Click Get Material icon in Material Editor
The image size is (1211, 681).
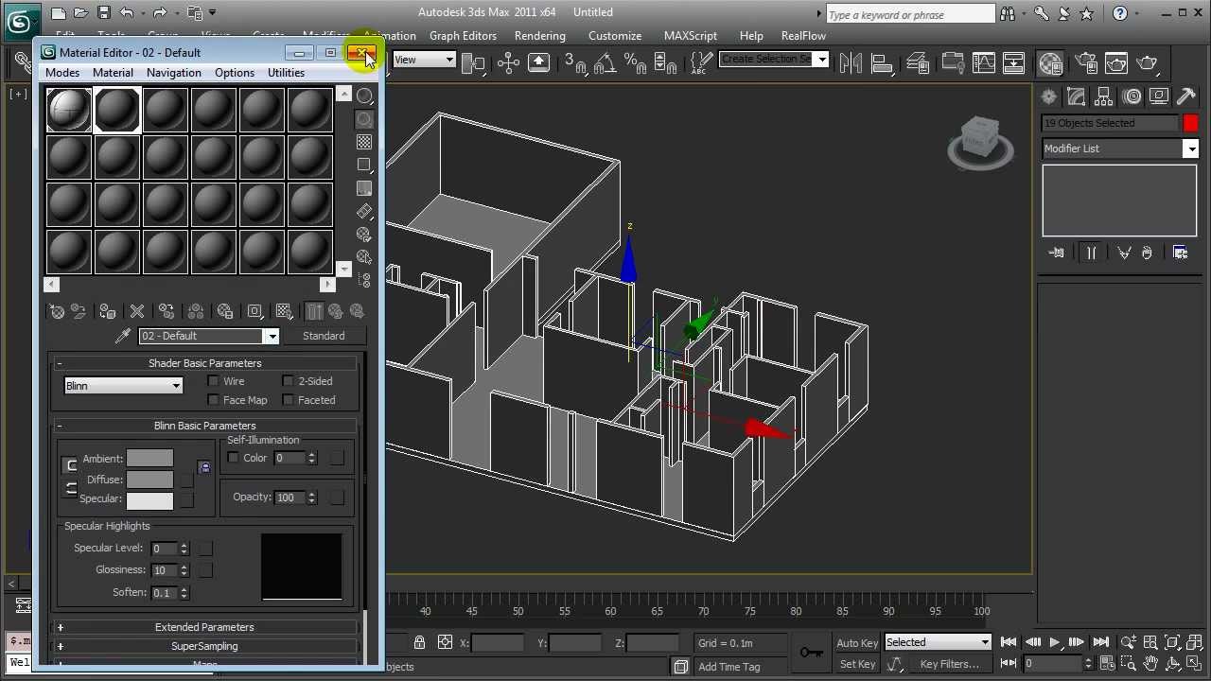(57, 311)
